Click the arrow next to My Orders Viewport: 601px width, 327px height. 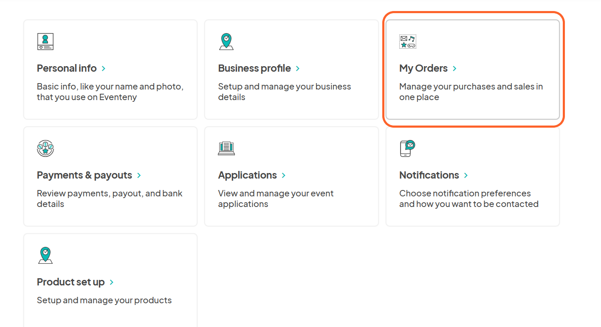[x=454, y=68]
